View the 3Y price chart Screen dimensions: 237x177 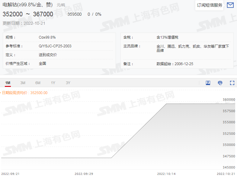point(68,83)
